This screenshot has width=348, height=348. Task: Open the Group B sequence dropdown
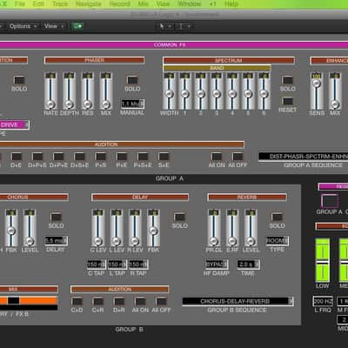[x=238, y=301]
